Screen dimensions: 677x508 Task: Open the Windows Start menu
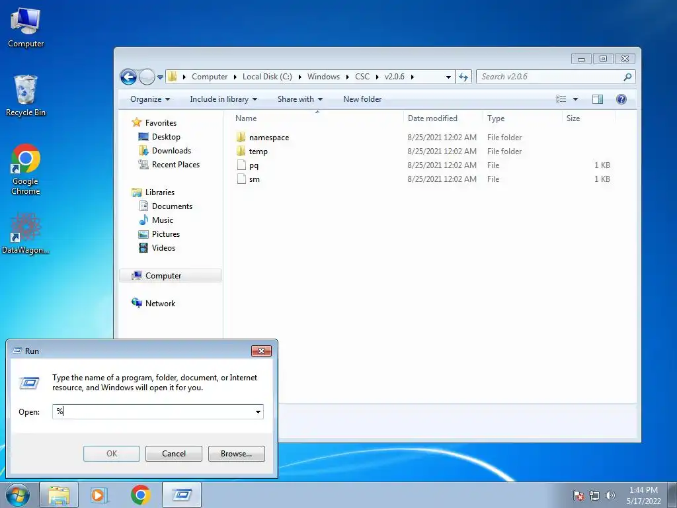coord(18,495)
